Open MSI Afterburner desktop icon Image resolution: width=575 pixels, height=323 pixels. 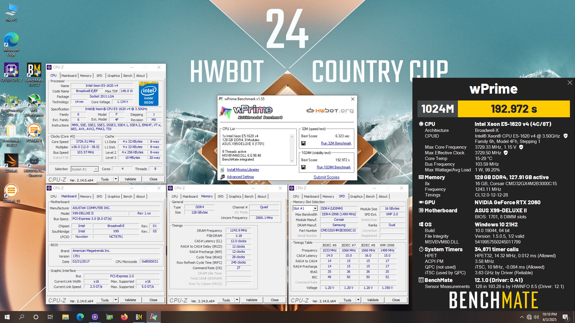(34, 104)
